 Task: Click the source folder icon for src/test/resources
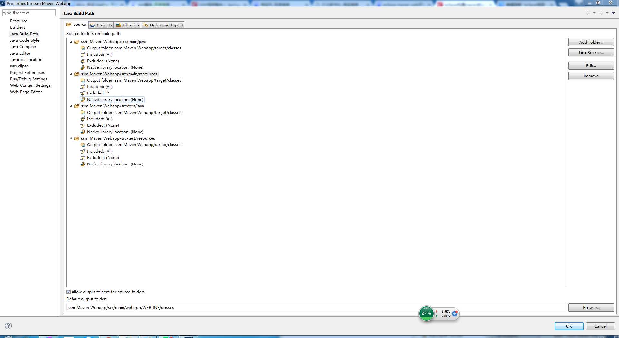[77, 138]
